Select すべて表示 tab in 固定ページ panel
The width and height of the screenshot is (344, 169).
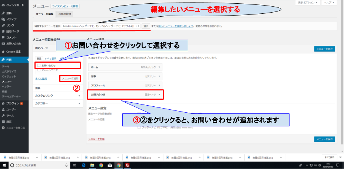click(50, 59)
